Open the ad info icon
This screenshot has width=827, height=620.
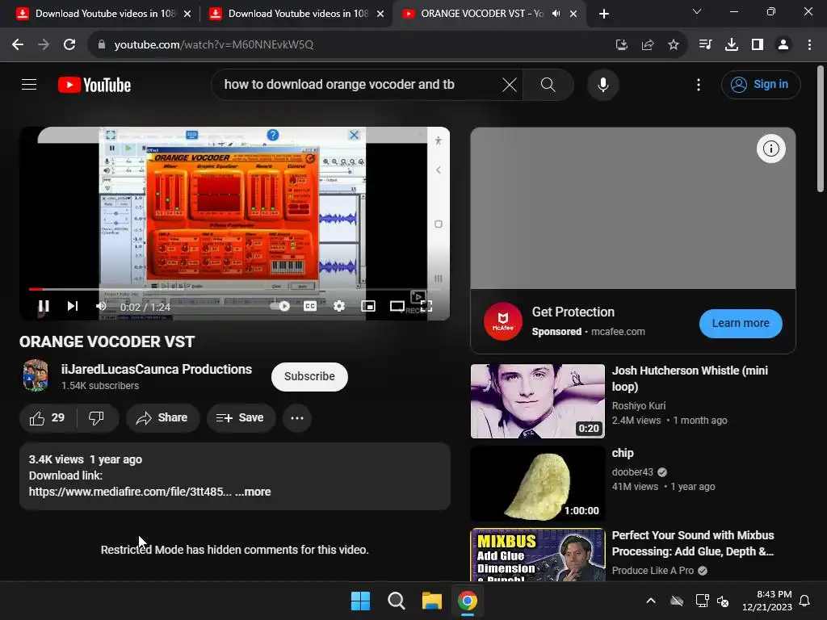tap(771, 149)
